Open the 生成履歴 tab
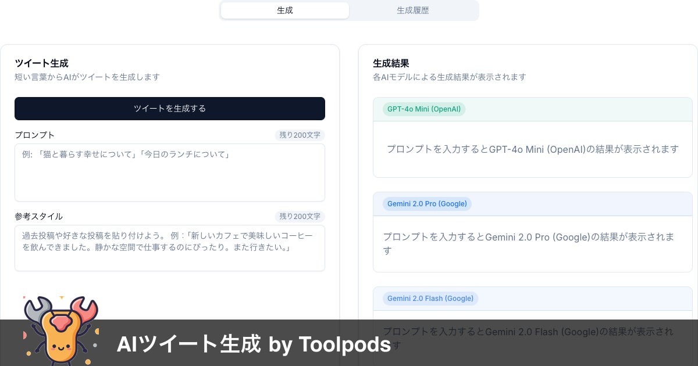 pos(413,10)
